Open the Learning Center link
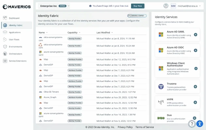This screenshot has width=206, height=130. point(137,16)
